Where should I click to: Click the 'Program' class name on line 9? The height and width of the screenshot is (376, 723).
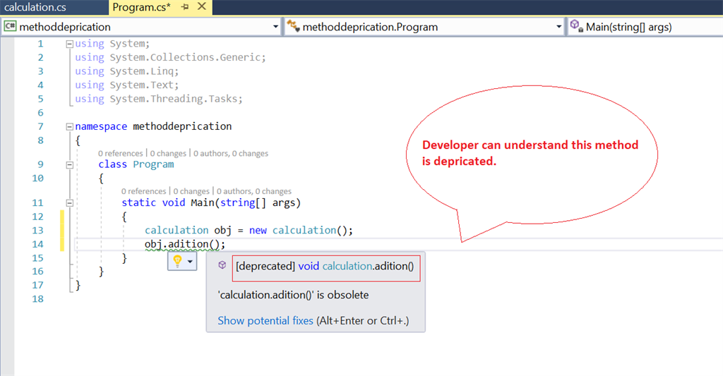[153, 164]
